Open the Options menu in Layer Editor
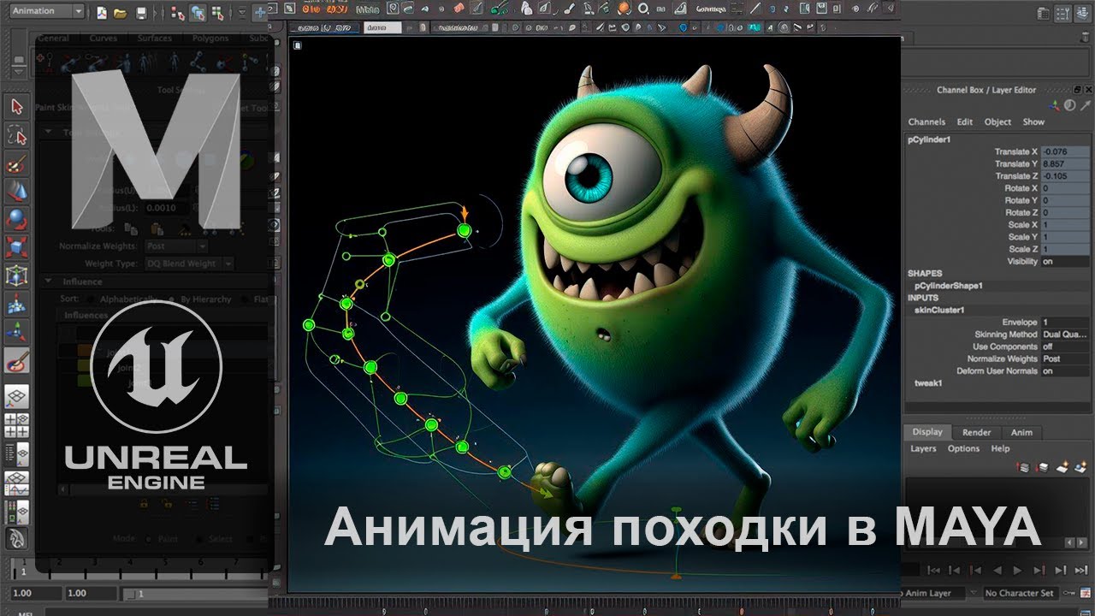The image size is (1095, 616). [963, 449]
